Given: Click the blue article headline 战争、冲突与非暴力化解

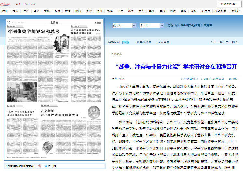Looking at the screenshot, I should (177, 67).
